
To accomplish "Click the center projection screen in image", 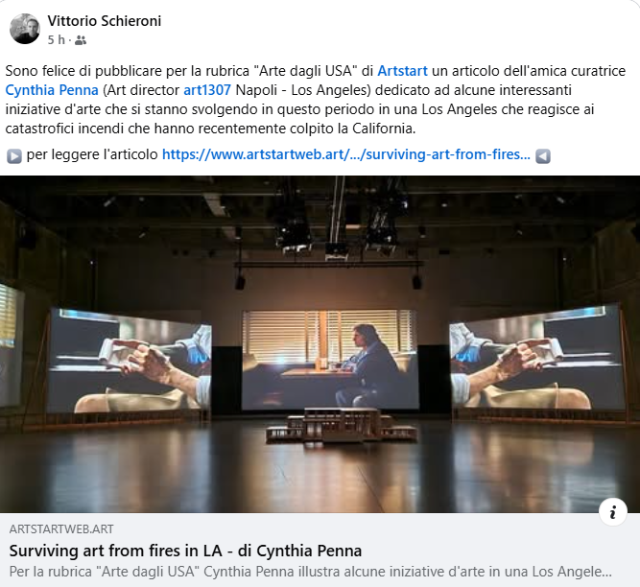I will (x=330, y=360).
